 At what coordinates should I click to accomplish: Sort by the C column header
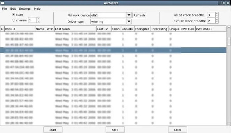(2, 29)
